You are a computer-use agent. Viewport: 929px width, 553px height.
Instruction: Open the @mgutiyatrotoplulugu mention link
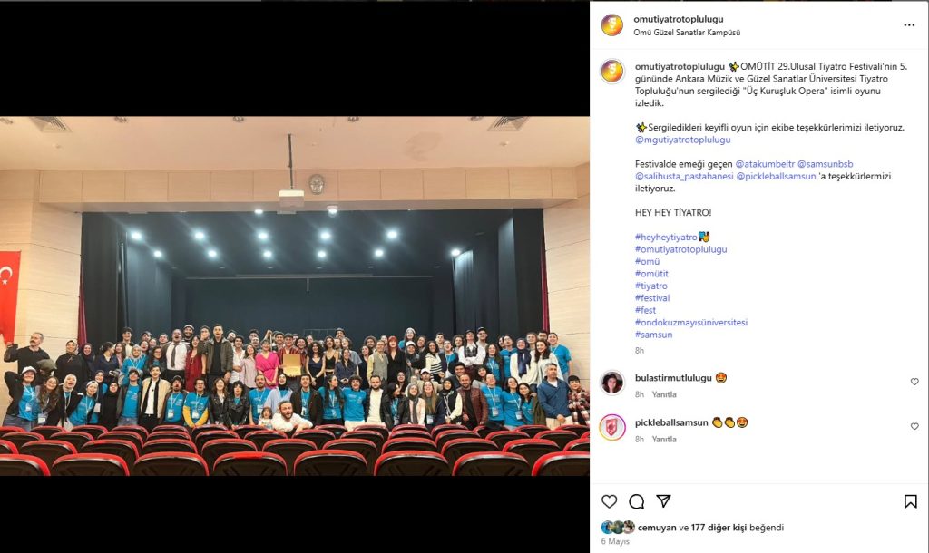coord(682,140)
